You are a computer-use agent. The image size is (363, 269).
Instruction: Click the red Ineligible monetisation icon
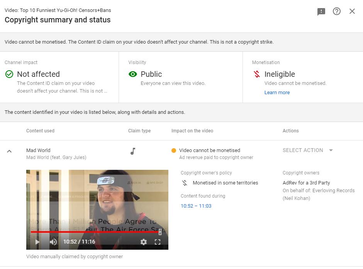click(x=257, y=74)
